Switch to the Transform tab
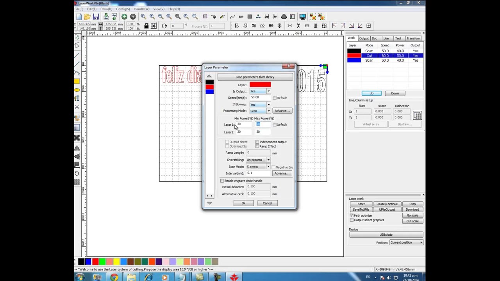 (x=413, y=38)
